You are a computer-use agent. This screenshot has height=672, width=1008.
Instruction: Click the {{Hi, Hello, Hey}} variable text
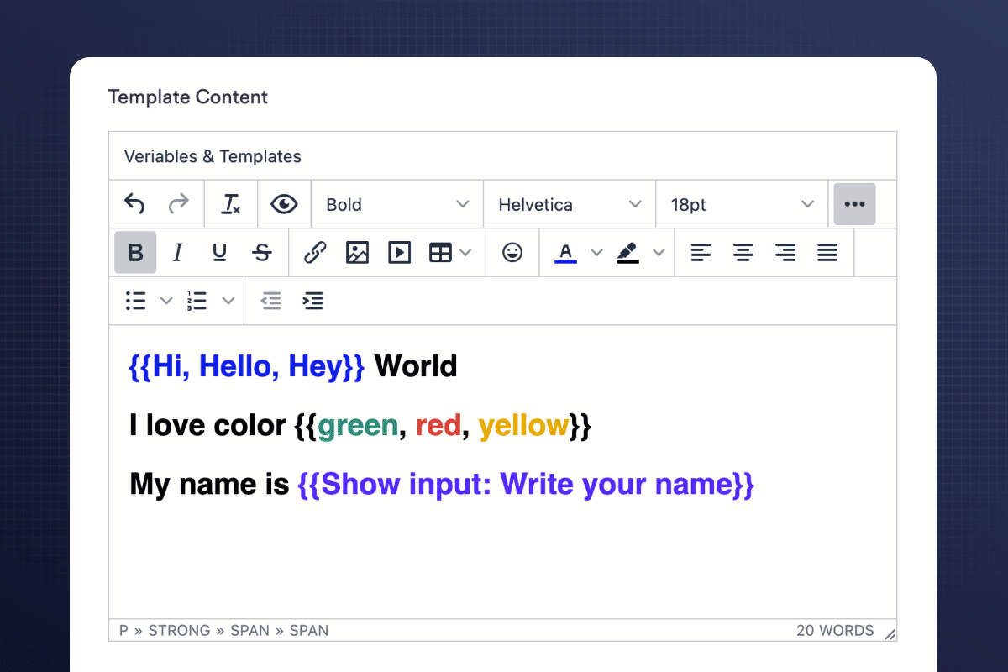(247, 367)
